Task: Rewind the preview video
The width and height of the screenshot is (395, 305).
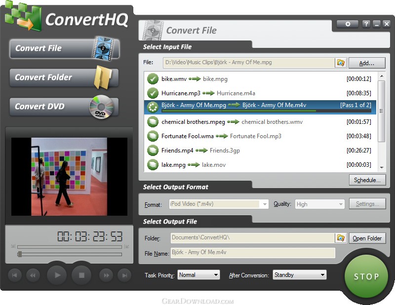Action: 33,275
